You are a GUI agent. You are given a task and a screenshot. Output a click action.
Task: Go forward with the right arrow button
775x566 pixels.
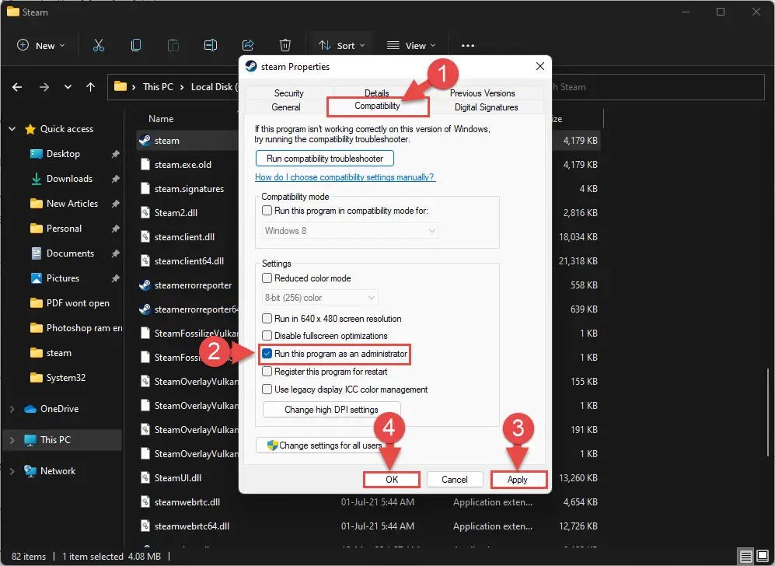click(44, 87)
